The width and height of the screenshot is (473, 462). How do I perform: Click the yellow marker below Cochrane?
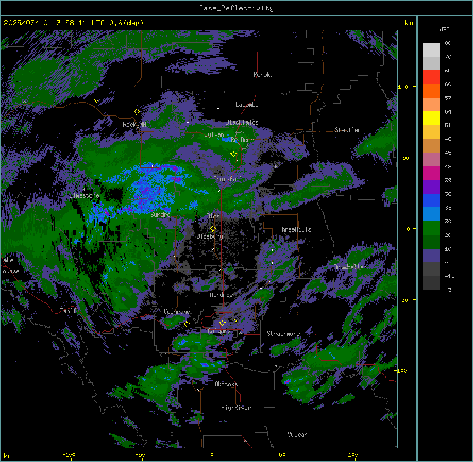187,324
